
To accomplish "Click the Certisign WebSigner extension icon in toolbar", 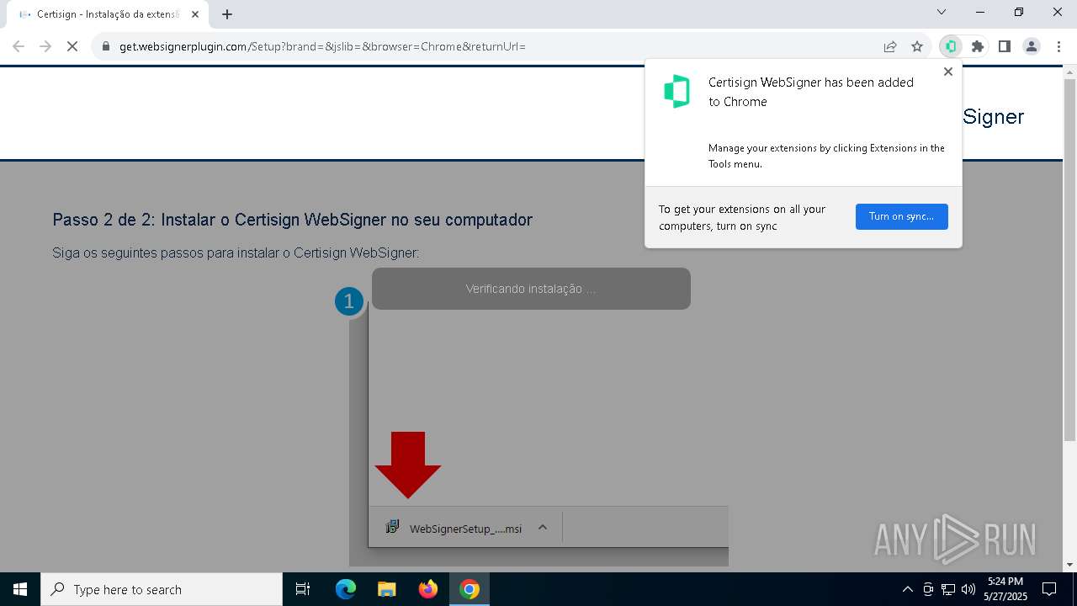I will coord(951,46).
